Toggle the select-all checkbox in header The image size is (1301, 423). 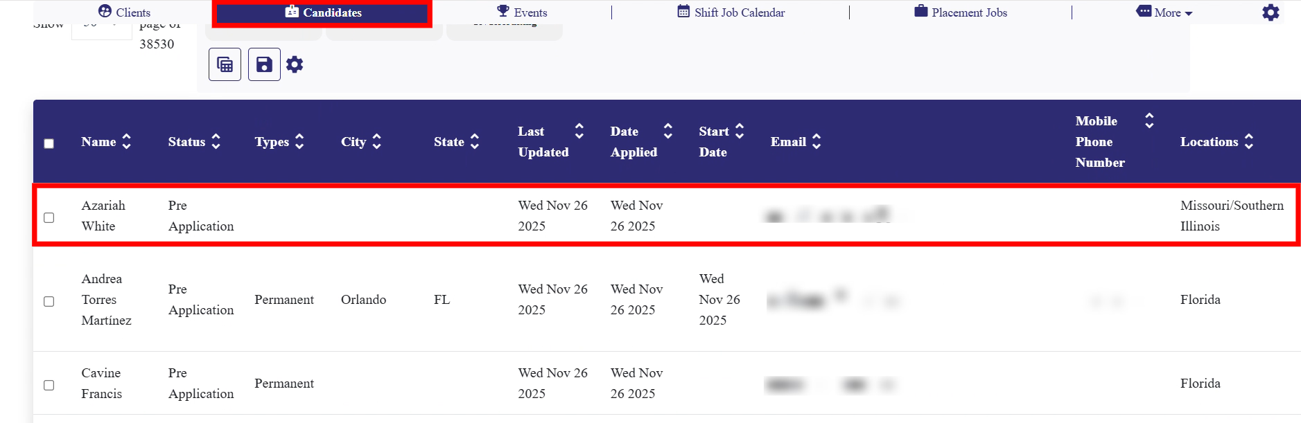pos(49,143)
